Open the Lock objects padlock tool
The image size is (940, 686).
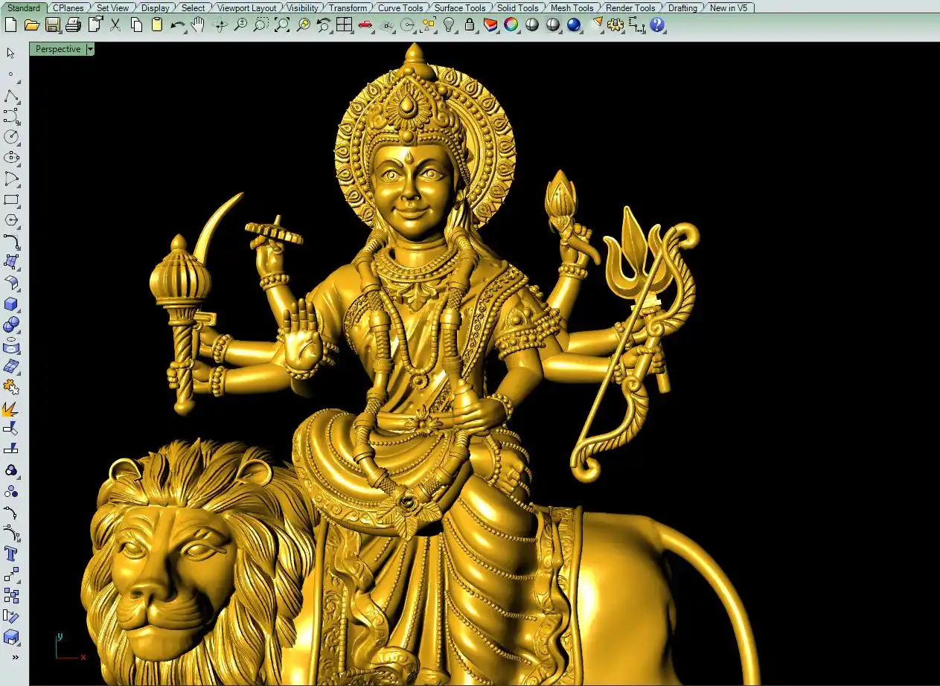(x=470, y=25)
